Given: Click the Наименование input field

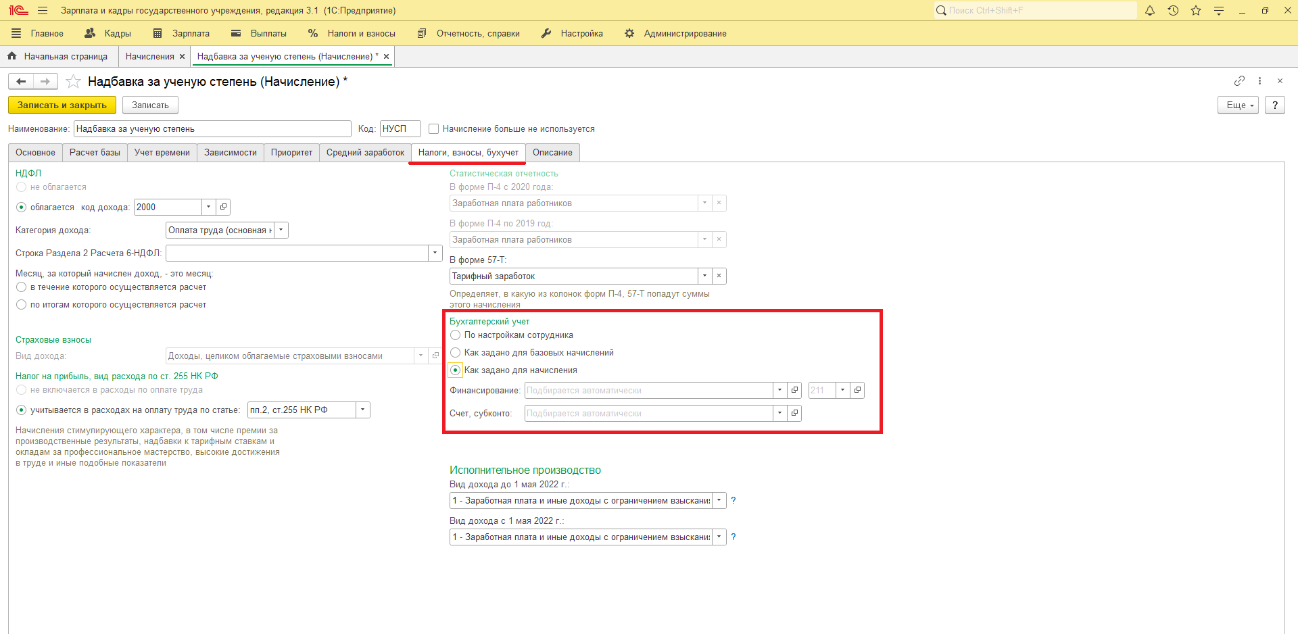Looking at the screenshot, I should [x=212, y=128].
